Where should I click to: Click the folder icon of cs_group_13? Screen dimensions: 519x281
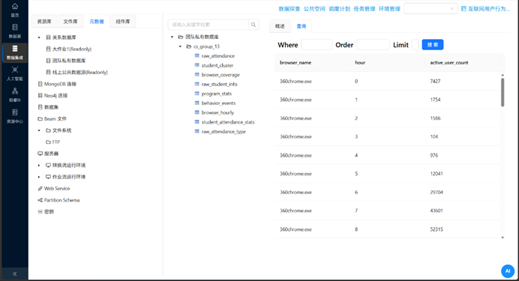click(x=189, y=46)
